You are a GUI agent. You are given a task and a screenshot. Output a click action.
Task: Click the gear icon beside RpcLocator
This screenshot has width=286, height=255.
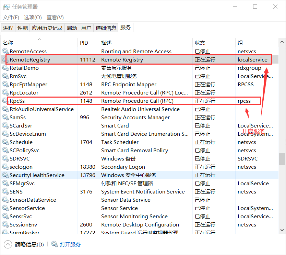pyautogui.click(x=5, y=92)
